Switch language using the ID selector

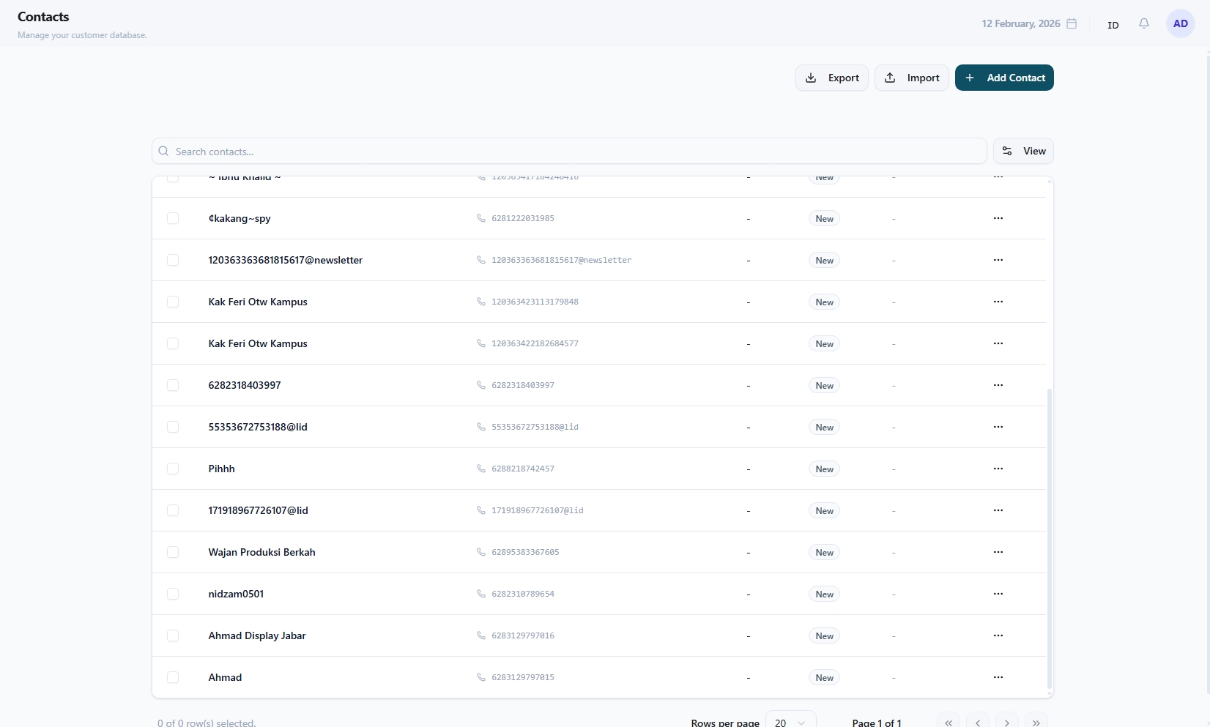(x=1113, y=25)
